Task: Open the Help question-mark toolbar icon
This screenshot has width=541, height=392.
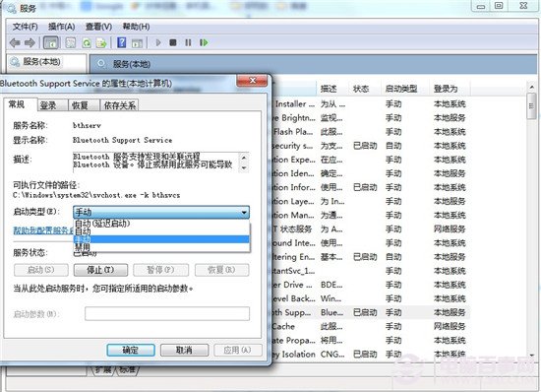Action: (x=121, y=42)
